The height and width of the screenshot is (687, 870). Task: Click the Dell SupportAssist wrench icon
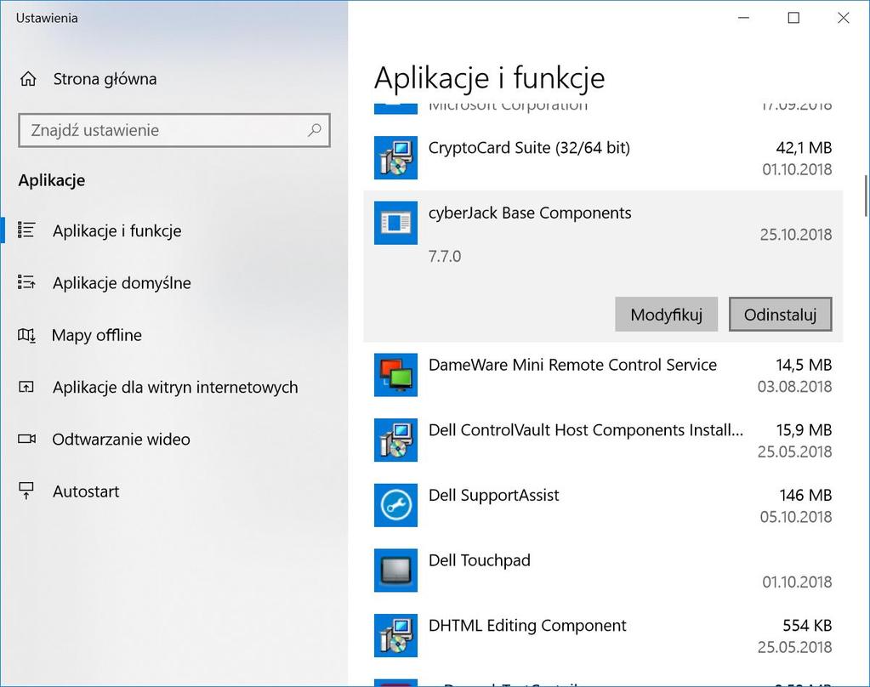tap(395, 506)
